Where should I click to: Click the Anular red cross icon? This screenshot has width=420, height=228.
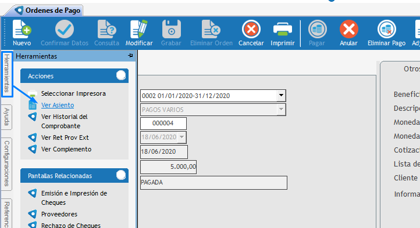pyautogui.click(x=349, y=29)
